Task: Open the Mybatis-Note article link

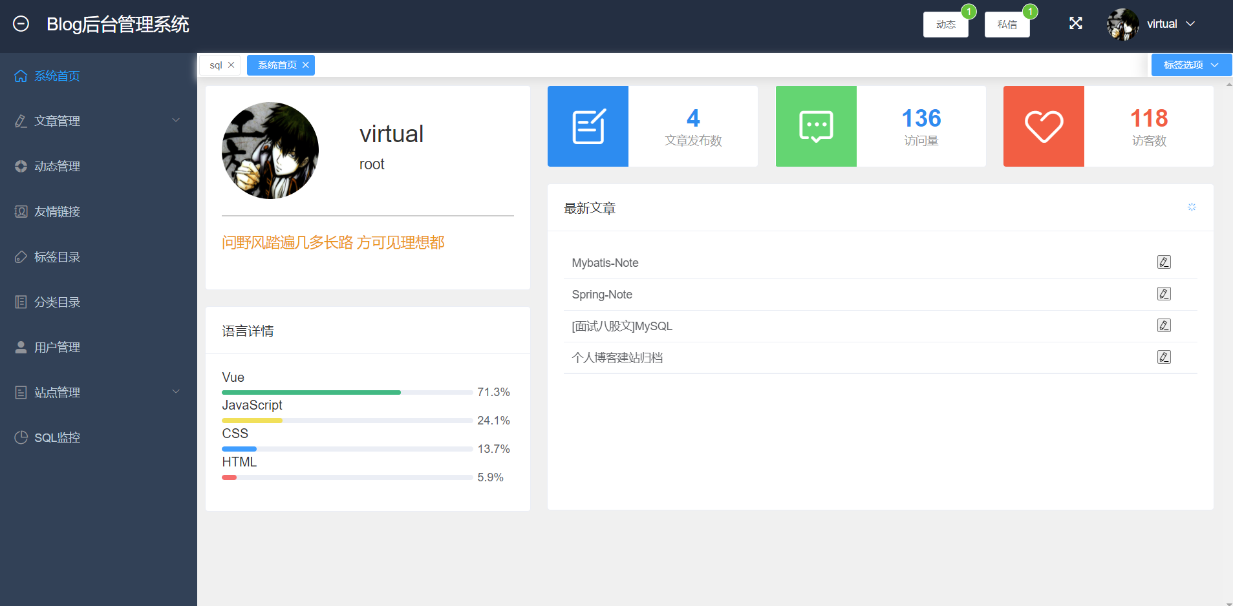Action: [605, 263]
